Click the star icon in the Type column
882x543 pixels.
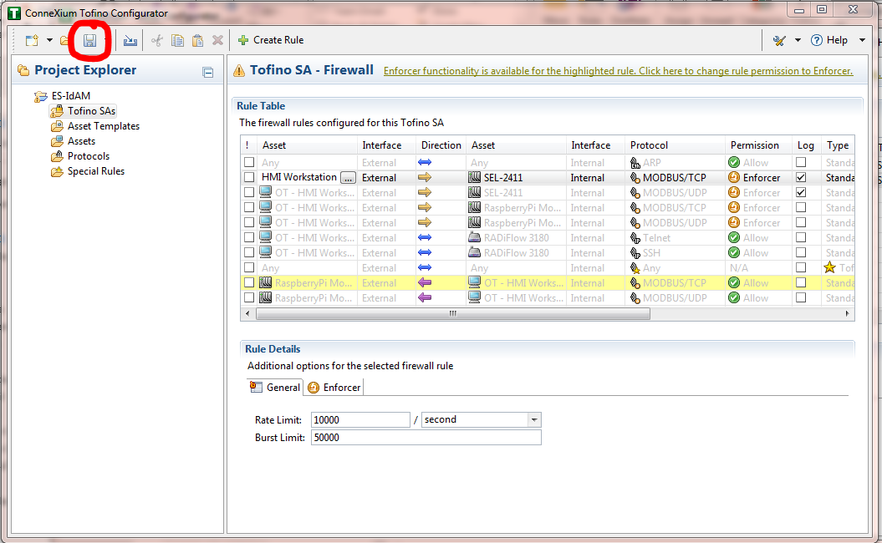tap(829, 267)
